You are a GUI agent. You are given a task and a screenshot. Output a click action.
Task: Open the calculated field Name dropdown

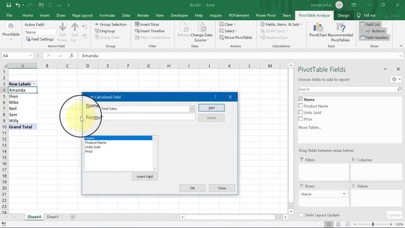pyautogui.click(x=192, y=109)
